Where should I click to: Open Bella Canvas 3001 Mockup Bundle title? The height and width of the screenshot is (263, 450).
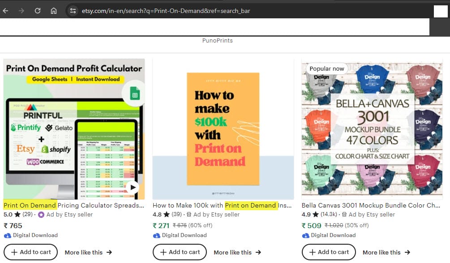click(x=371, y=205)
